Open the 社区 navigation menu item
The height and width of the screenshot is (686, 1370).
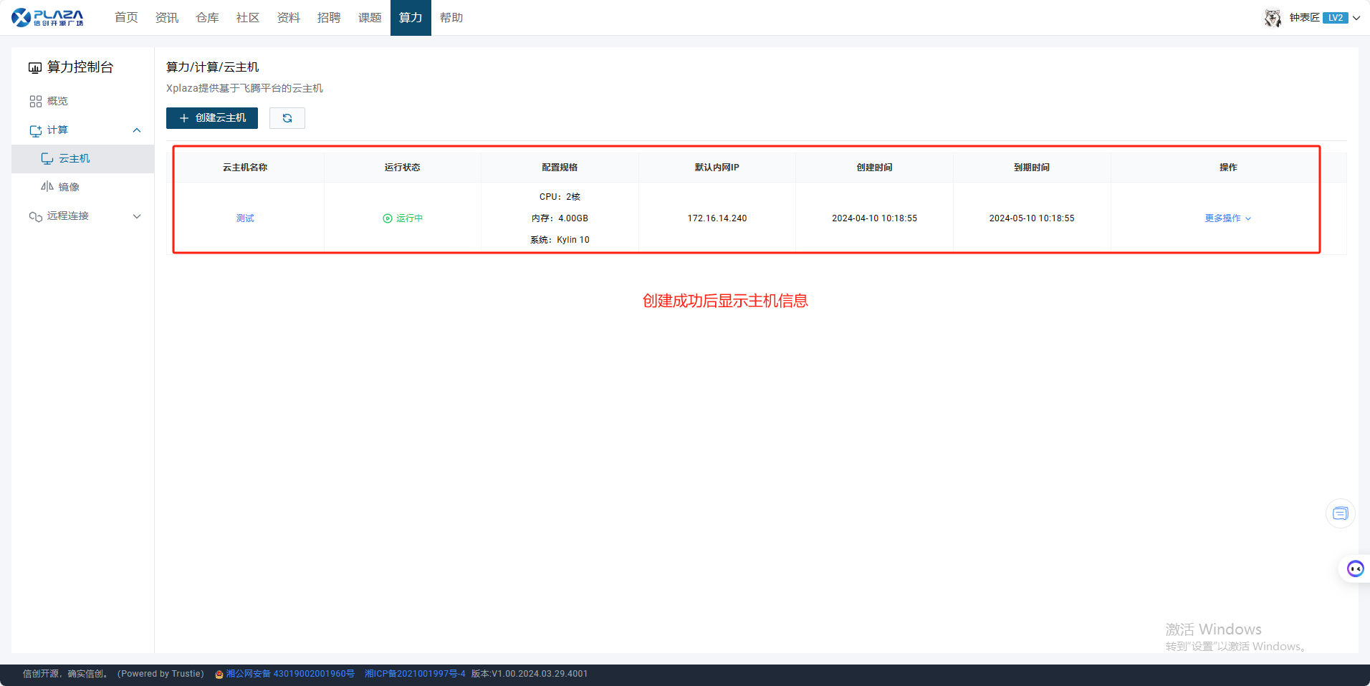[248, 18]
